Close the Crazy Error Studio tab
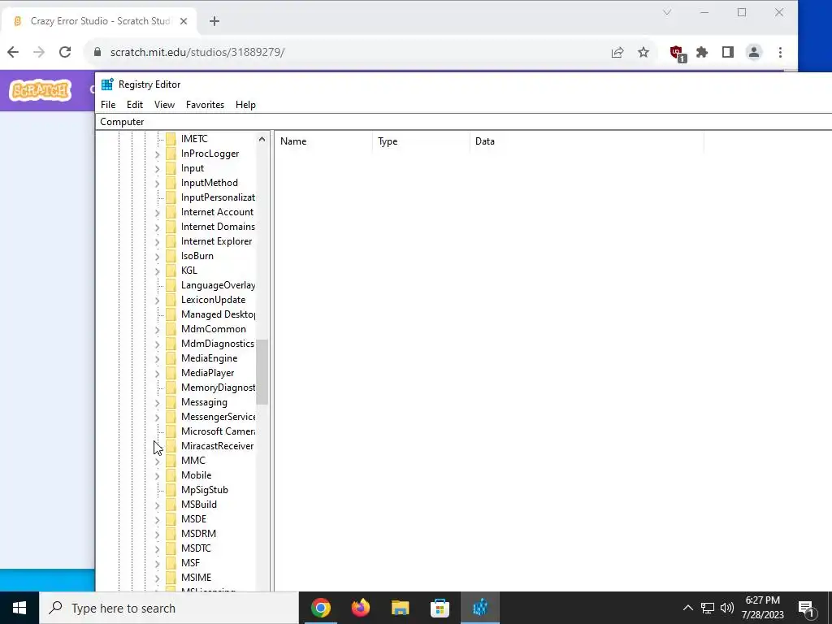This screenshot has height=624, width=832. [x=184, y=21]
